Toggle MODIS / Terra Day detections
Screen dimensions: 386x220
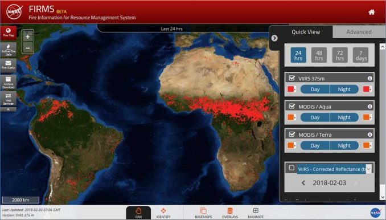pyautogui.click(x=315, y=145)
